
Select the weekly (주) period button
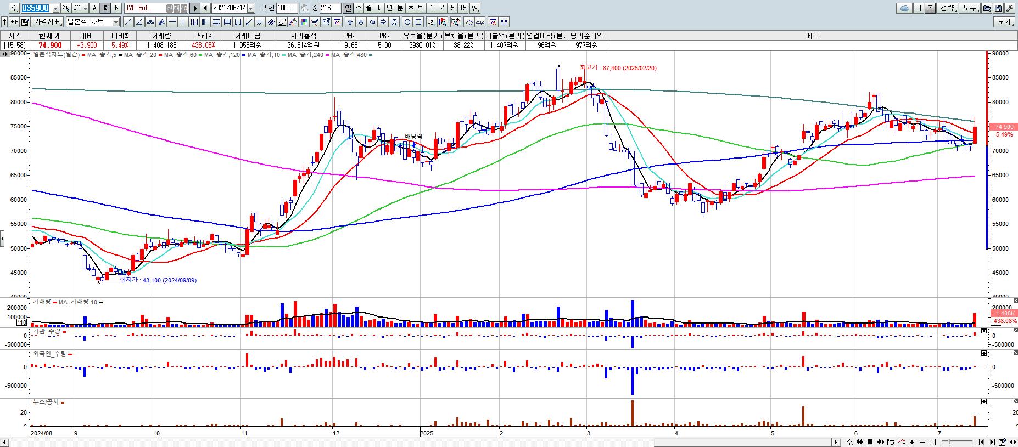coord(359,8)
